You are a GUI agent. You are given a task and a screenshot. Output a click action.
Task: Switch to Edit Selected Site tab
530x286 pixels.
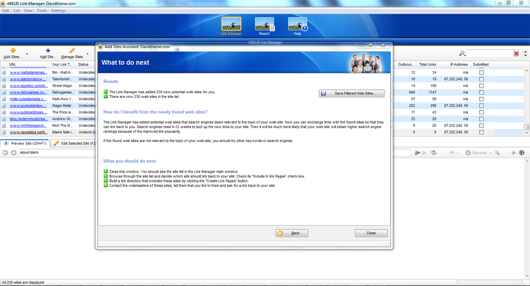[x=73, y=143]
